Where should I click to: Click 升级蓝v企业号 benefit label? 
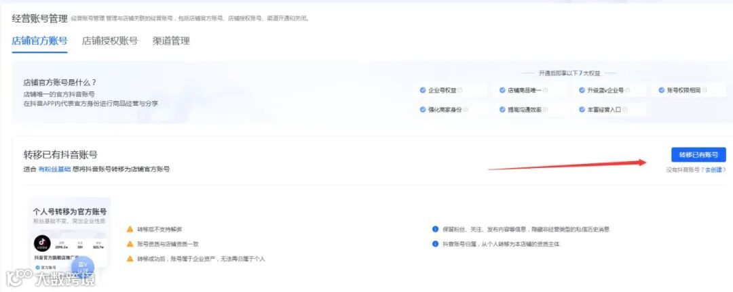click(605, 91)
